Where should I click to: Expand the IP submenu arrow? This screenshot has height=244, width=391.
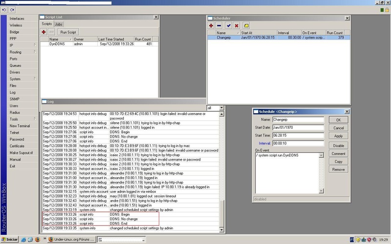point(35,45)
